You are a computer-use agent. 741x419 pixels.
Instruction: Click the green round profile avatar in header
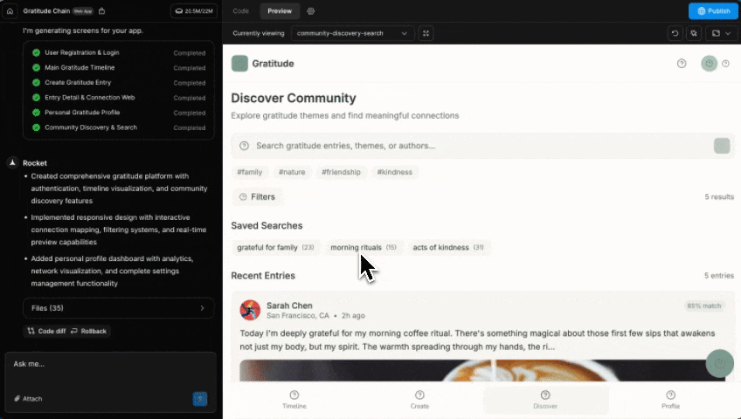click(709, 63)
